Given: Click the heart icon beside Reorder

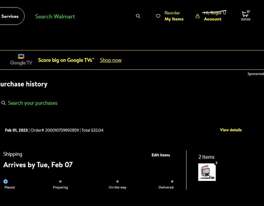Looking at the screenshot, I should 158,16.
